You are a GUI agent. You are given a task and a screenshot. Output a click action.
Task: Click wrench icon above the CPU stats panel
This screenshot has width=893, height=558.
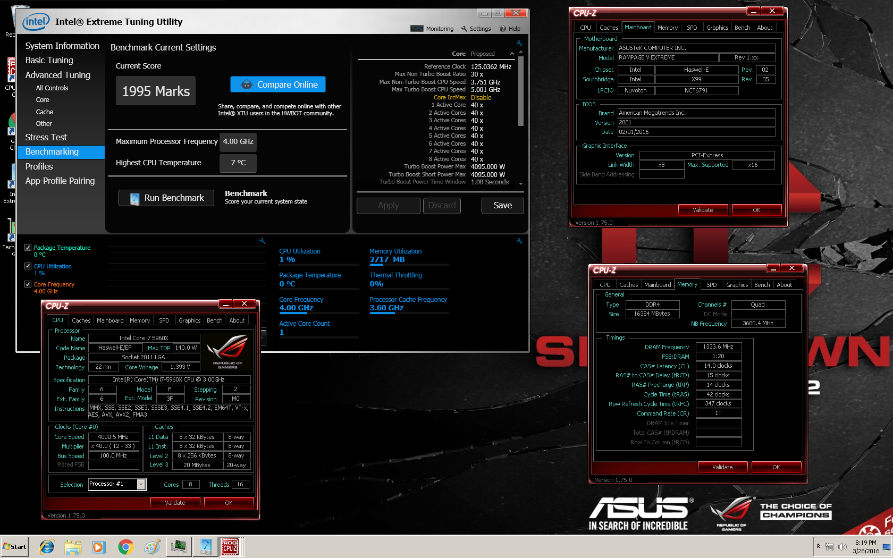pyautogui.click(x=519, y=241)
